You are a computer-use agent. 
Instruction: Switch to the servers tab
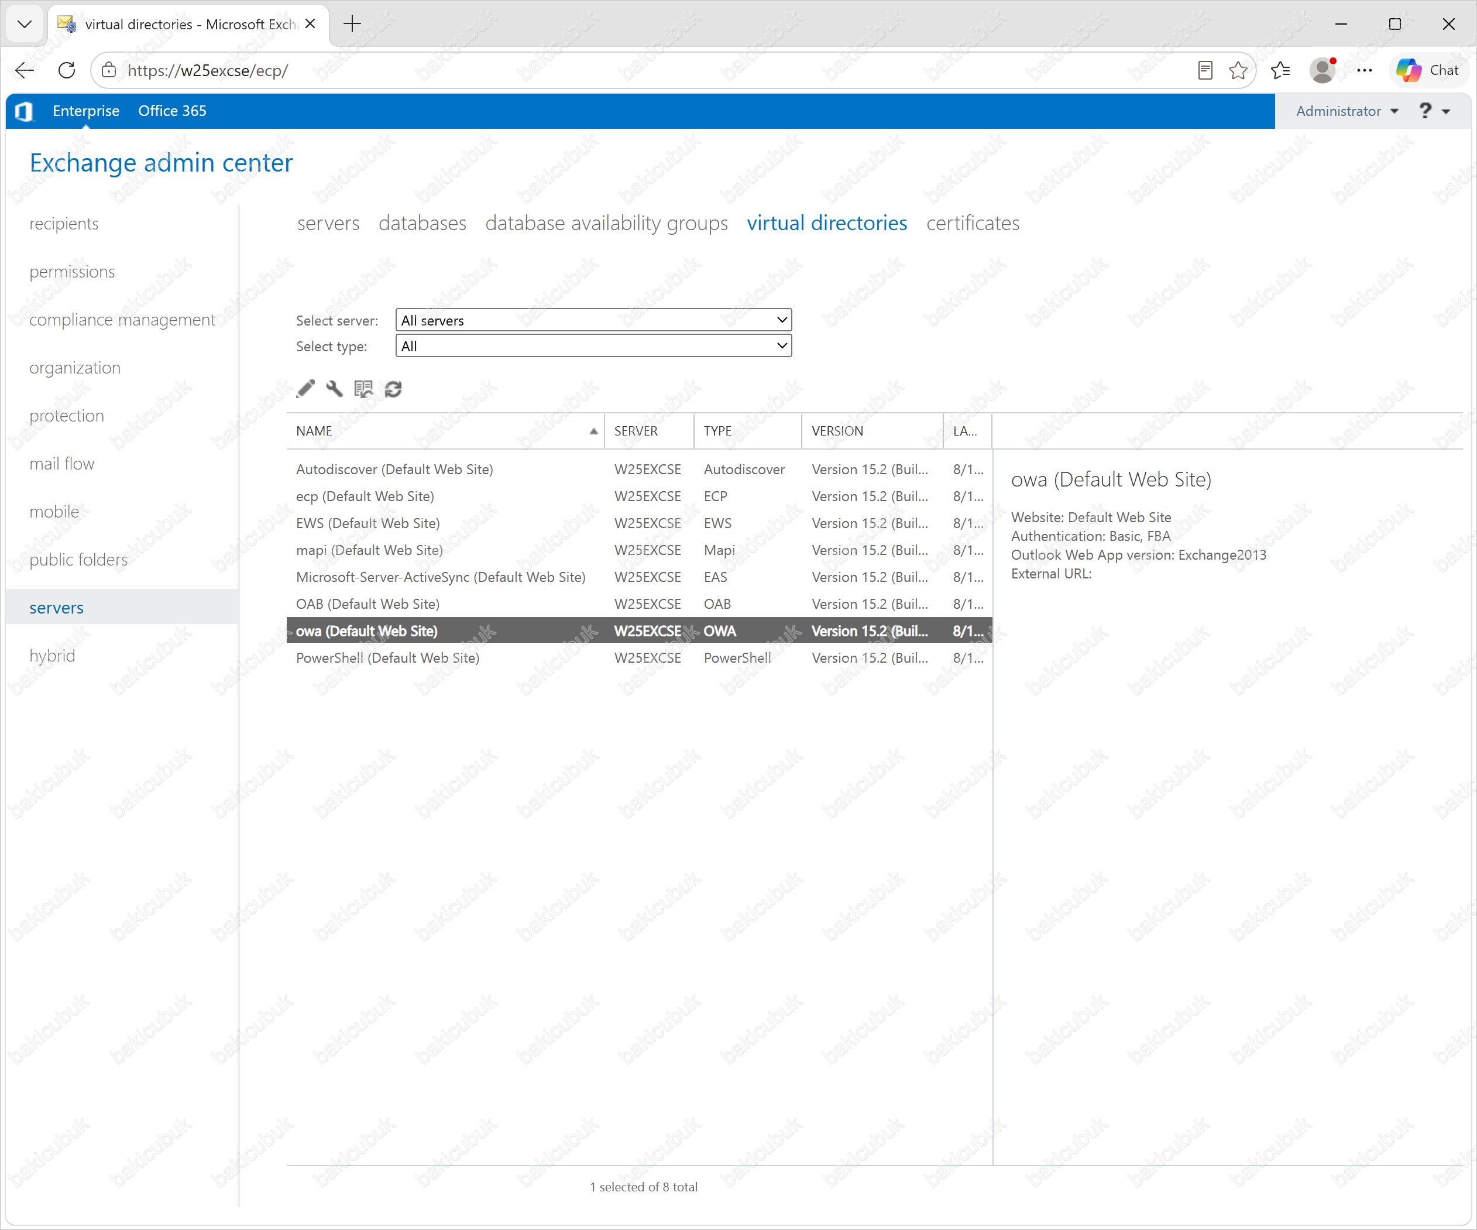pyautogui.click(x=328, y=223)
